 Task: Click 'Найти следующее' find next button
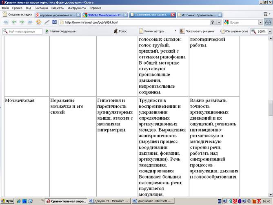60,31
